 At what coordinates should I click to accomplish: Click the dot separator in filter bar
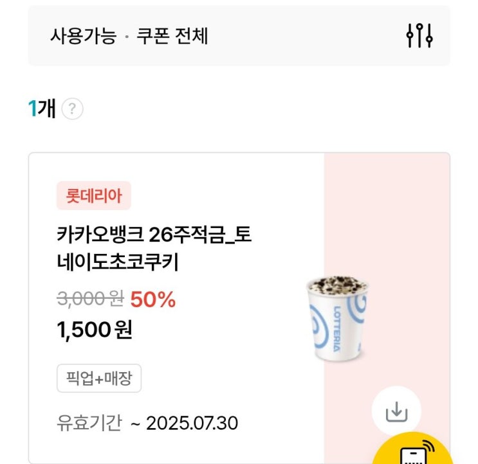[127, 37]
